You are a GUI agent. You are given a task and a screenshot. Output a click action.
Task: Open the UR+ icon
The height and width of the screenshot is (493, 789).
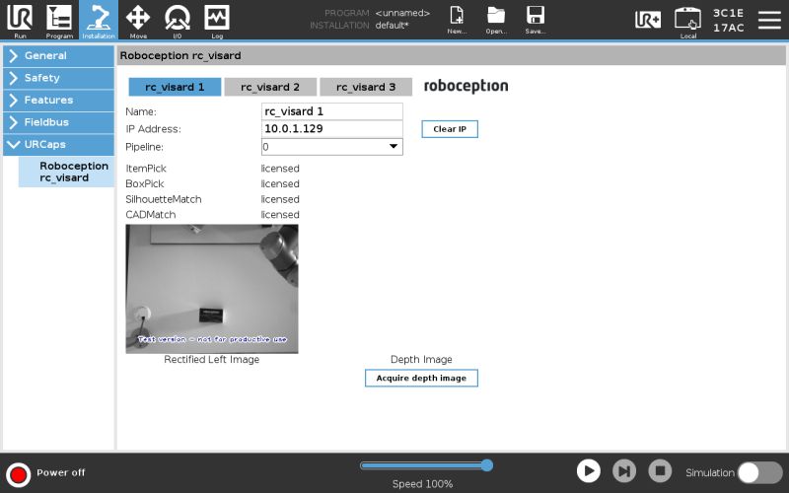[648, 20]
